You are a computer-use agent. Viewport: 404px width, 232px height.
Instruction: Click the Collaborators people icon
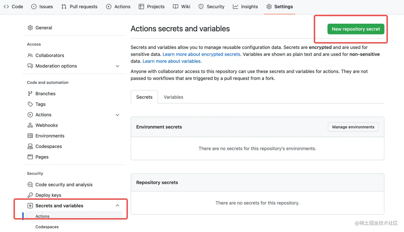click(30, 55)
